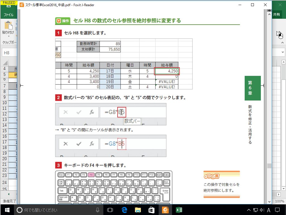Expand the hidden tray icons chevron
This screenshot has height=215, width=286.
pos(248,210)
